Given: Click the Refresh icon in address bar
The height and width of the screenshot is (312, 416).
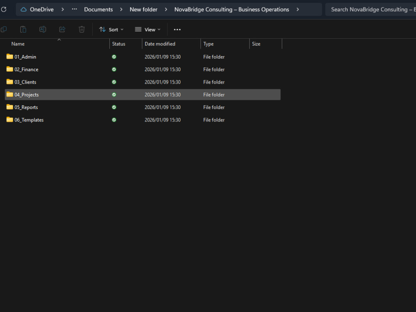Looking at the screenshot, I should click(x=4, y=10).
